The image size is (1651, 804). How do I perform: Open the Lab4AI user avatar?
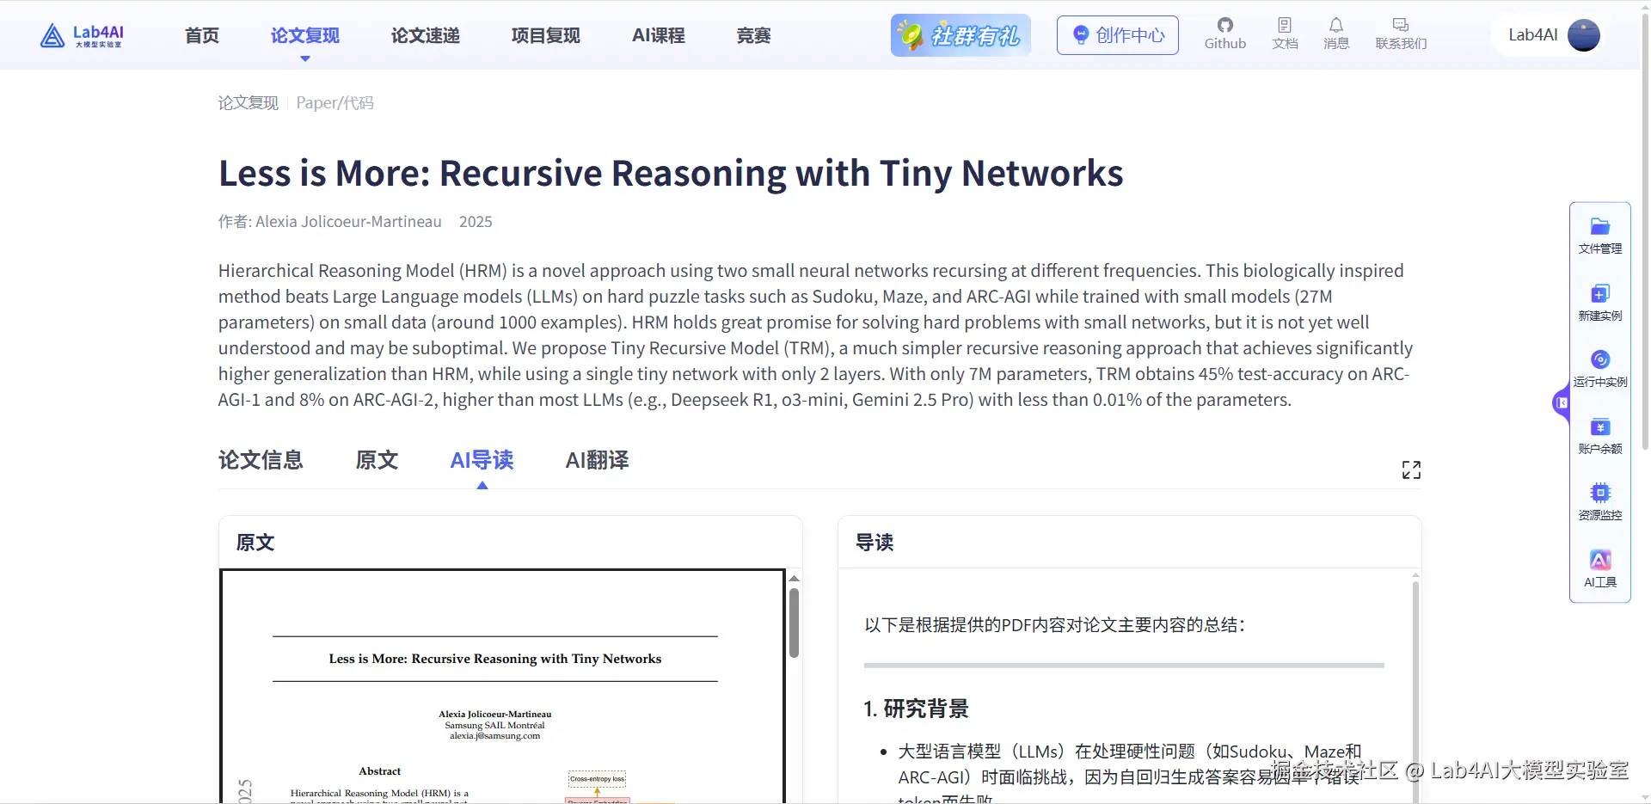click(x=1583, y=35)
